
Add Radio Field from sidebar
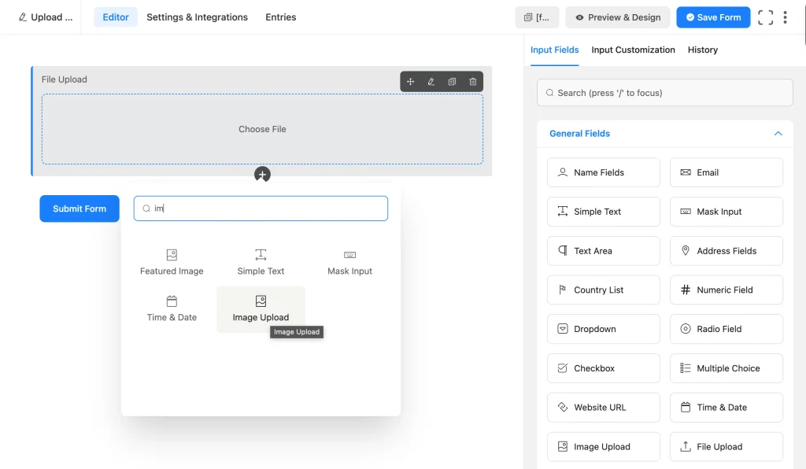coord(727,329)
